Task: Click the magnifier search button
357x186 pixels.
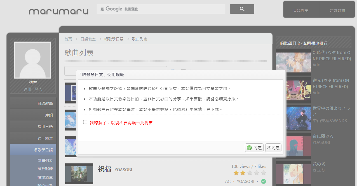Action: [x=242, y=9]
